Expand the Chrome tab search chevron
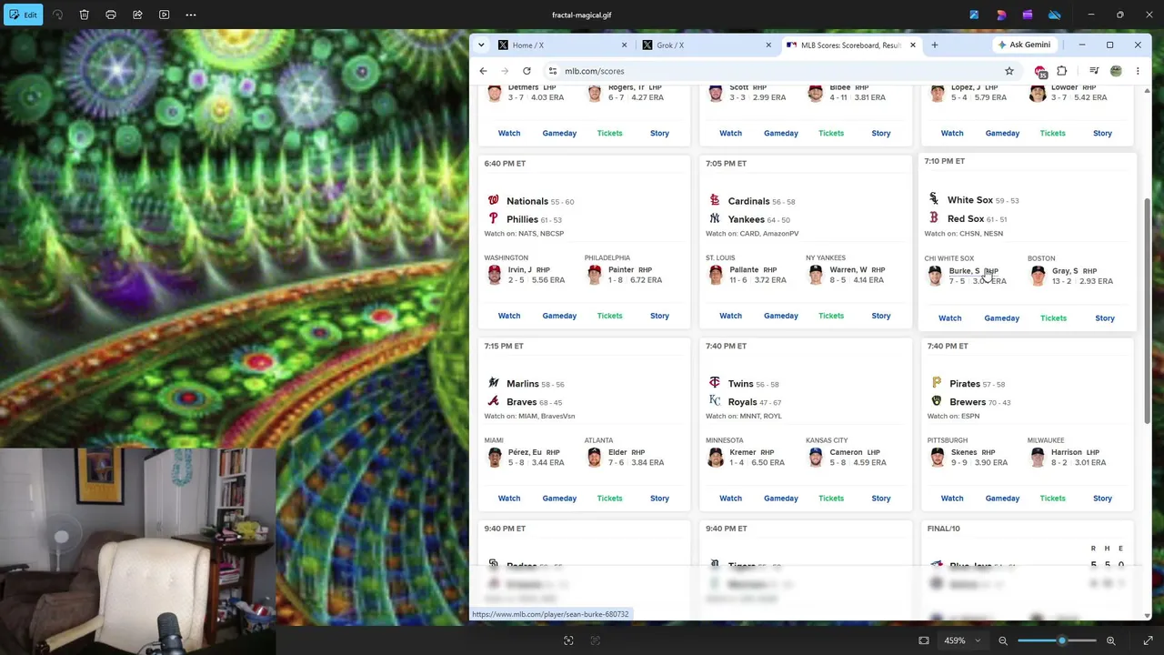This screenshot has width=1164, height=655. pos(481,45)
